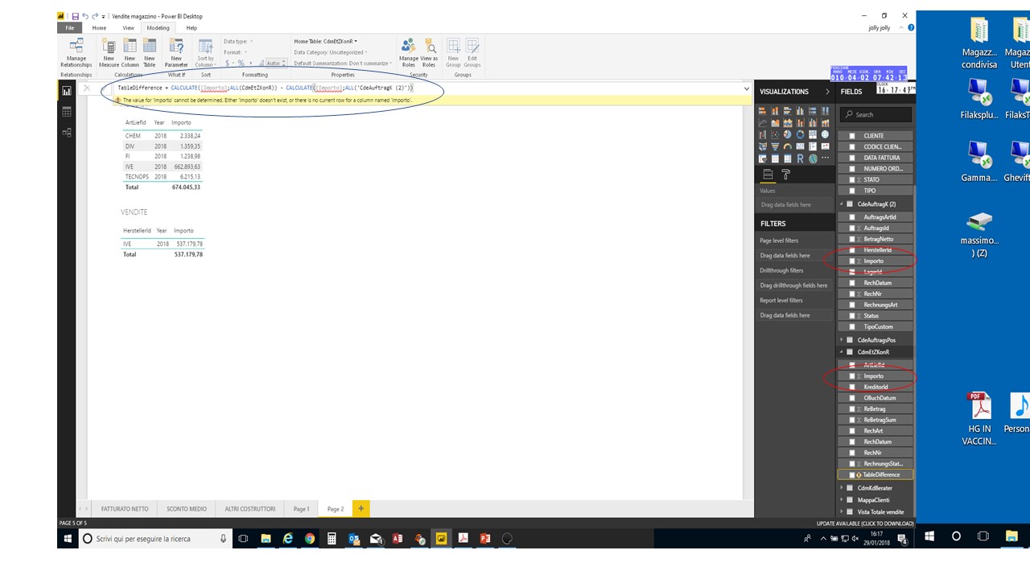1030x579 pixels.
Task: Open the FATTURATO NETTO page tab
Action: point(125,509)
